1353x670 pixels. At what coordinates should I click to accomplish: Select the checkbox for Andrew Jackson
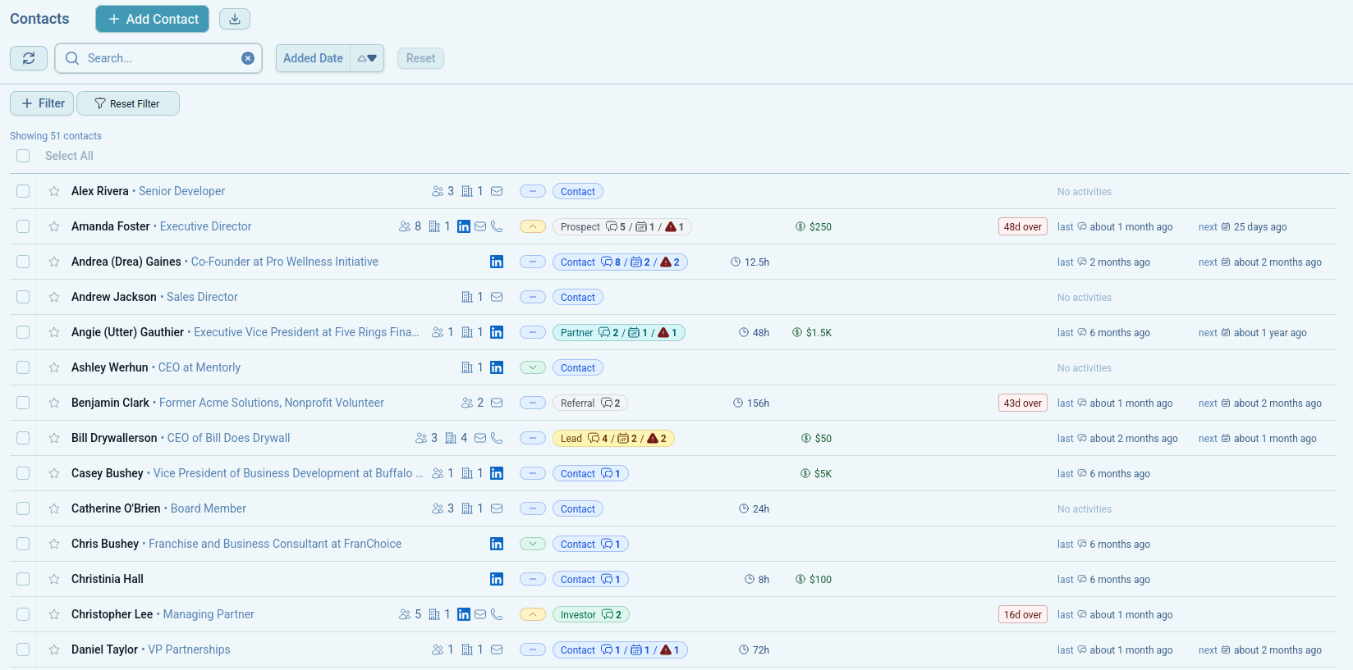tap(23, 297)
